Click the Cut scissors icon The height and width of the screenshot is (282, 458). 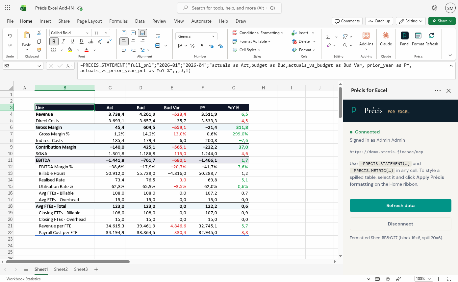click(x=39, y=33)
